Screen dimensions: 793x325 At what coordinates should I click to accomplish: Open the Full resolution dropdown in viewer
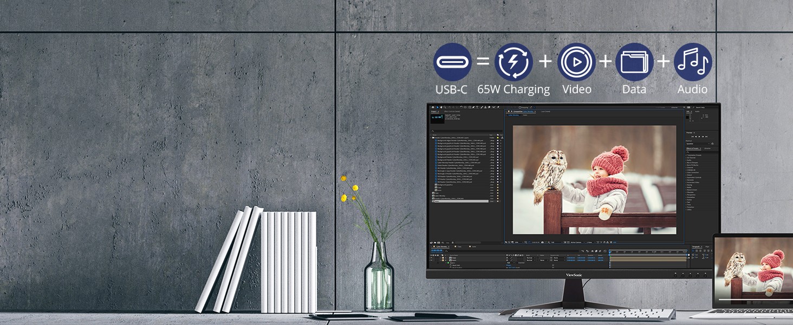coord(553,242)
